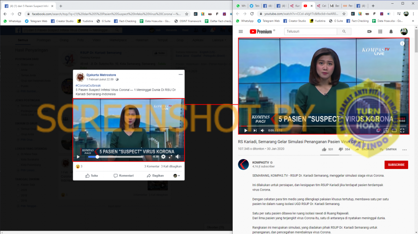
Task: Open YouTube account avatar
Action: point(404,32)
